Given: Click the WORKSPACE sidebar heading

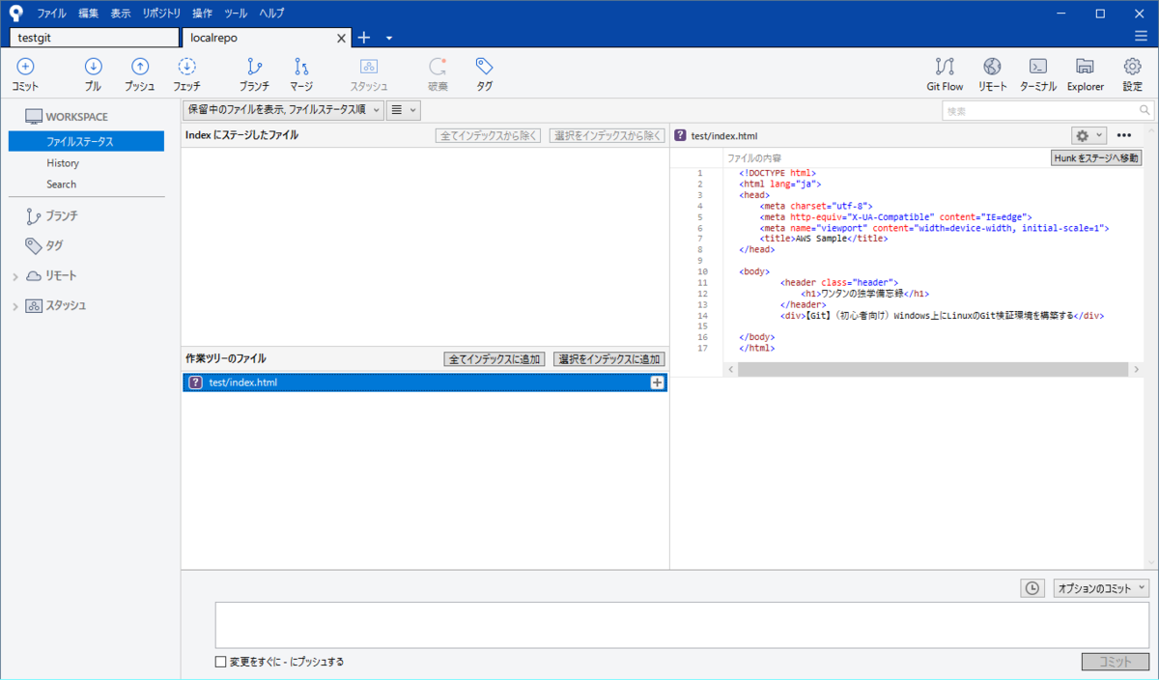Looking at the screenshot, I should (77, 117).
